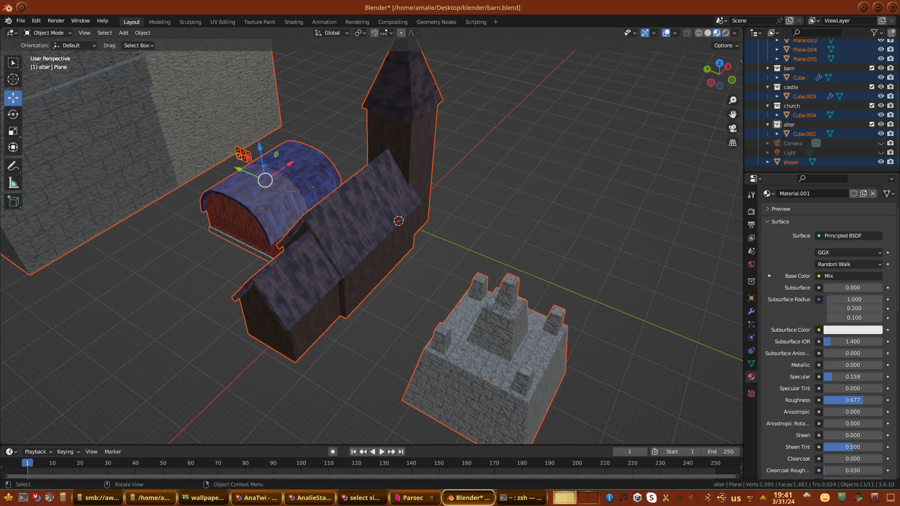The height and width of the screenshot is (506, 900).
Task: Click the viewport Options button
Action: pyautogui.click(x=726, y=45)
